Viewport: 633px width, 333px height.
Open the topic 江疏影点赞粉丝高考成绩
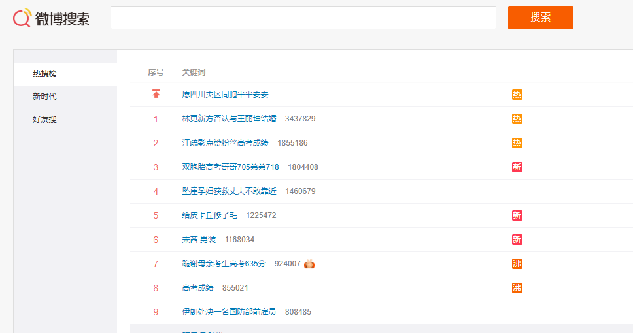point(225,143)
